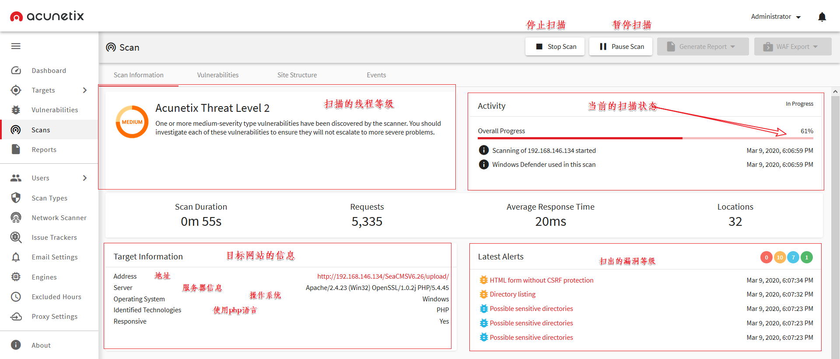The image size is (840, 359).
Task: Click the Locations count 32
Action: click(735, 221)
